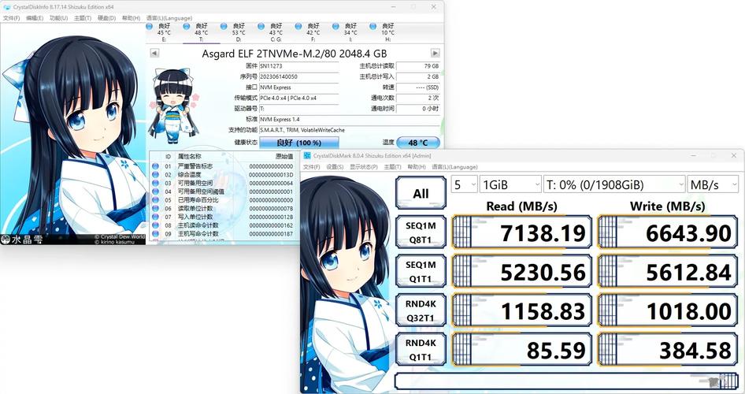Click the chibi Shizuku character in CrystalDiskInfo

tap(173, 106)
